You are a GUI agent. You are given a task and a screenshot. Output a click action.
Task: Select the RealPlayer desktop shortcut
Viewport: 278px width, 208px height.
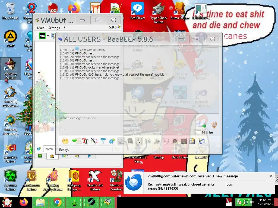(x=138, y=11)
